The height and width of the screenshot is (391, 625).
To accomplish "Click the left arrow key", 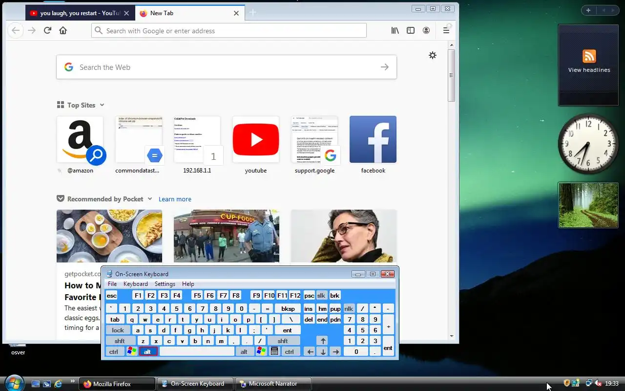I will pyautogui.click(x=310, y=351).
